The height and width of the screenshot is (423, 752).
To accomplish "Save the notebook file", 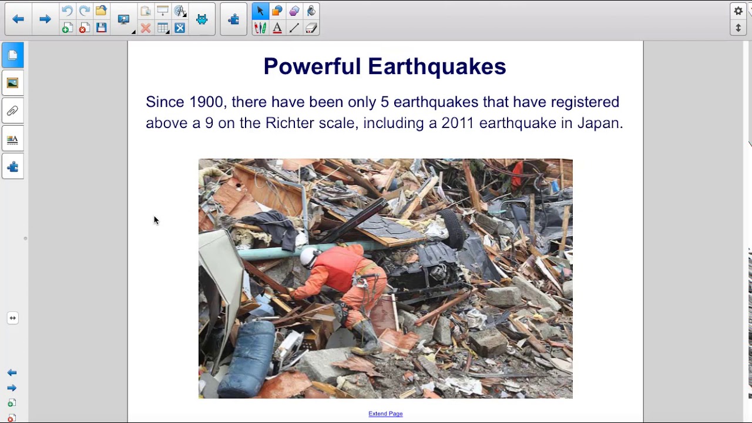I will pos(101,28).
